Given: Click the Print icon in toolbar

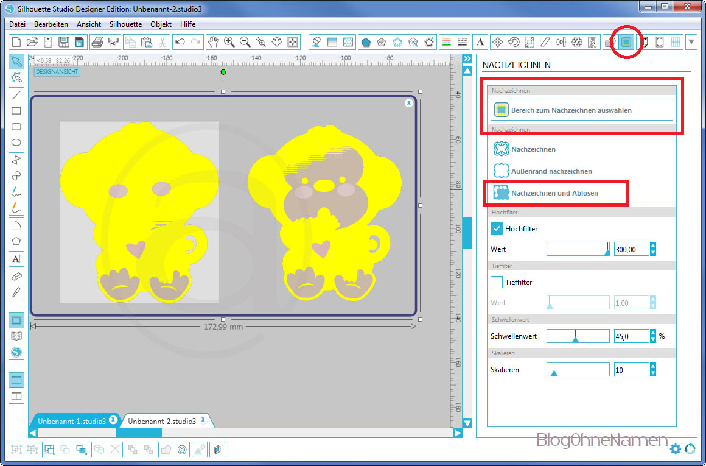Looking at the screenshot, I should pos(97,42).
